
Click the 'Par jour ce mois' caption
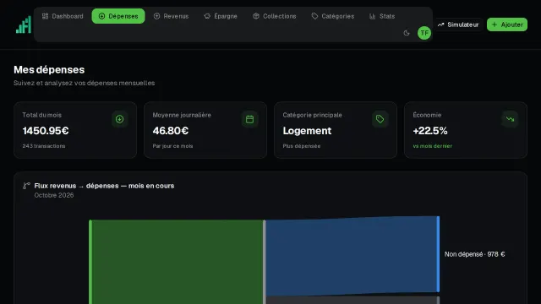point(172,146)
